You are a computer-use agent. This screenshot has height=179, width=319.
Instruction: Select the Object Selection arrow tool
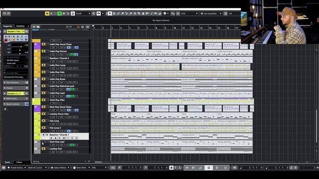(110, 13)
